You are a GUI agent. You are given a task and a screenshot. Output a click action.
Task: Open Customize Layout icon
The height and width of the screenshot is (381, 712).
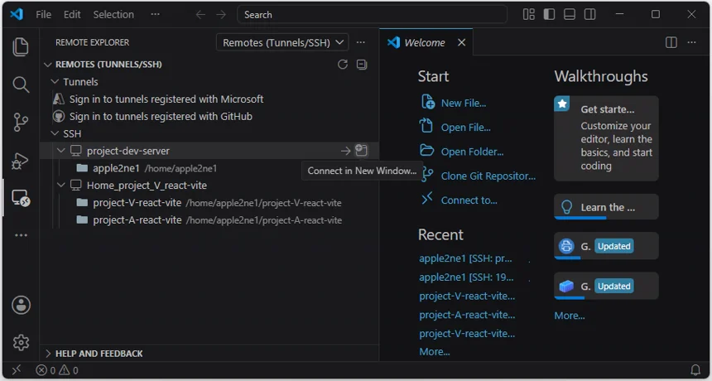click(528, 15)
